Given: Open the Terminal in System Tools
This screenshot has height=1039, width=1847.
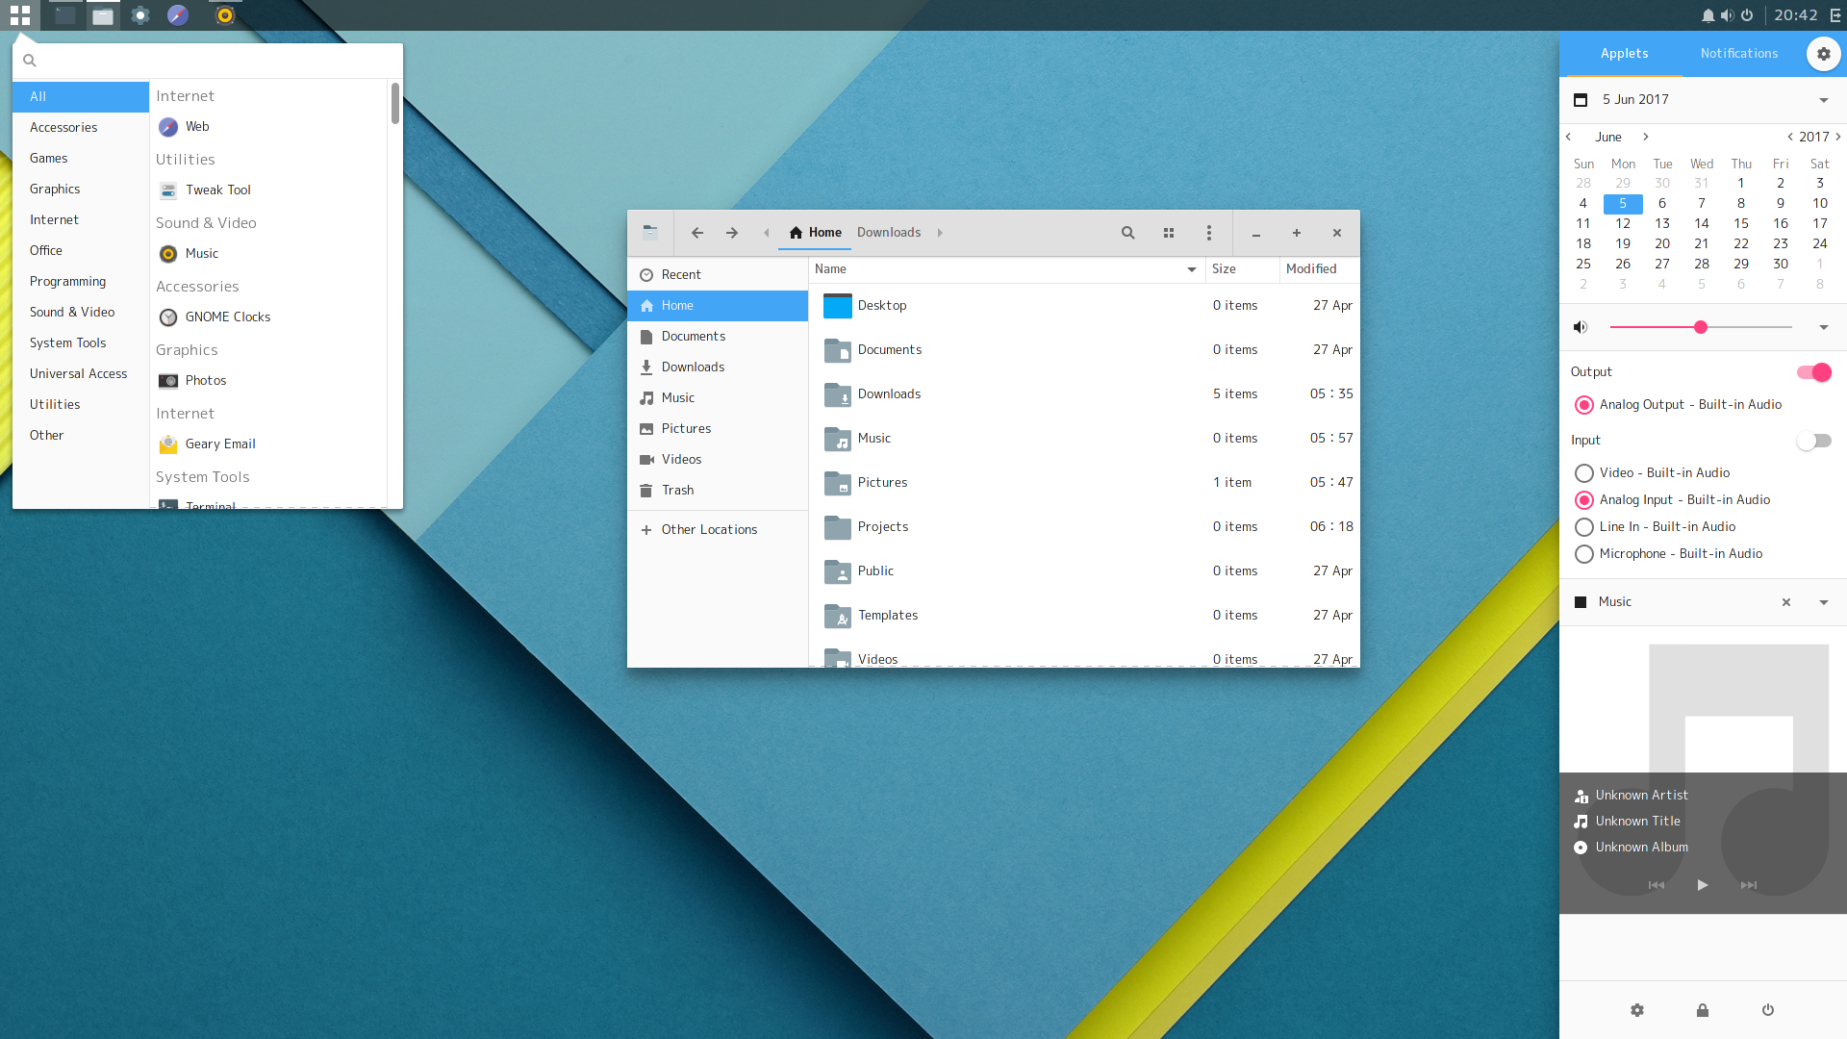Looking at the screenshot, I should pos(211,506).
